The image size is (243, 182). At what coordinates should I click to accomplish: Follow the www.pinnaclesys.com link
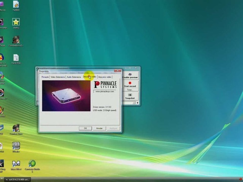(x=105, y=92)
